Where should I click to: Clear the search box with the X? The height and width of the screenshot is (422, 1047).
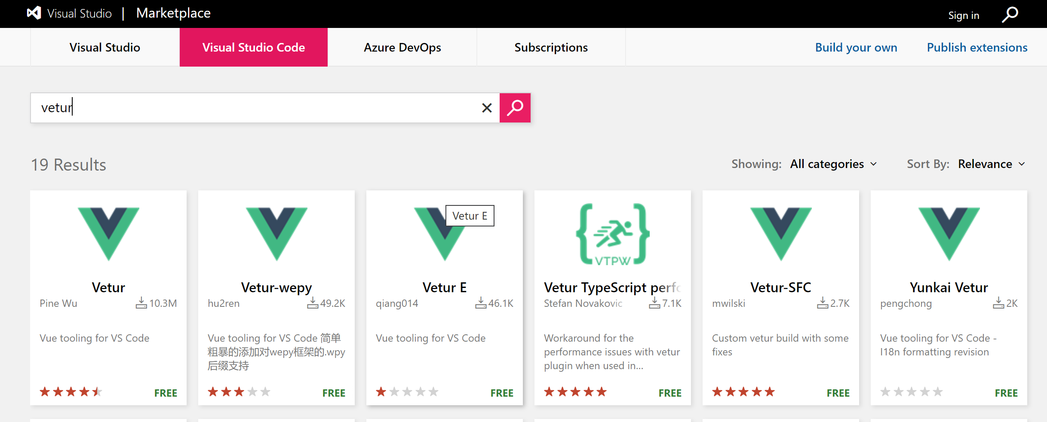tap(487, 108)
